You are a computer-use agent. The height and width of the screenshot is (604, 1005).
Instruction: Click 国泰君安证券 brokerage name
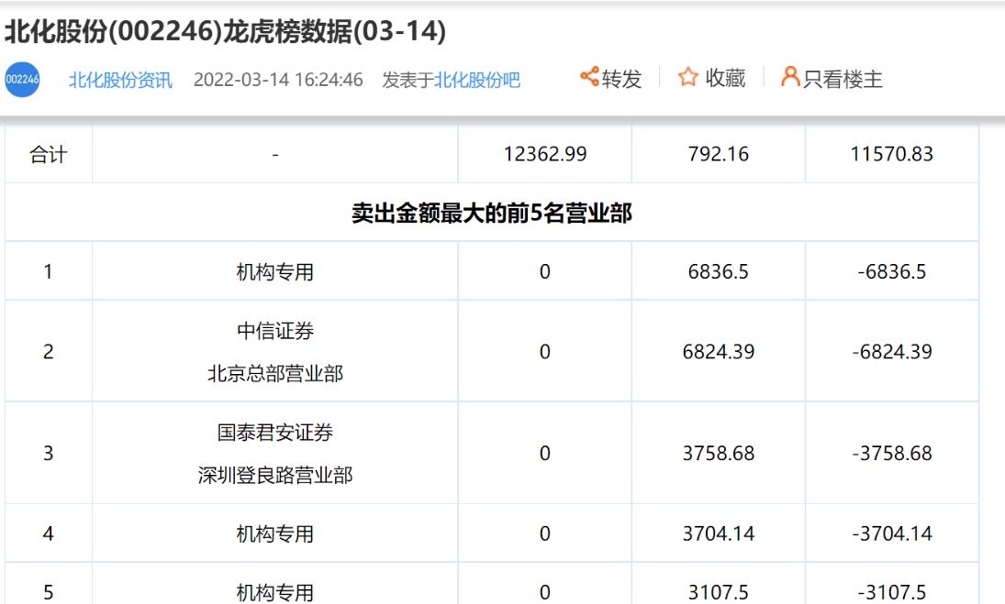pyautogui.click(x=275, y=433)
